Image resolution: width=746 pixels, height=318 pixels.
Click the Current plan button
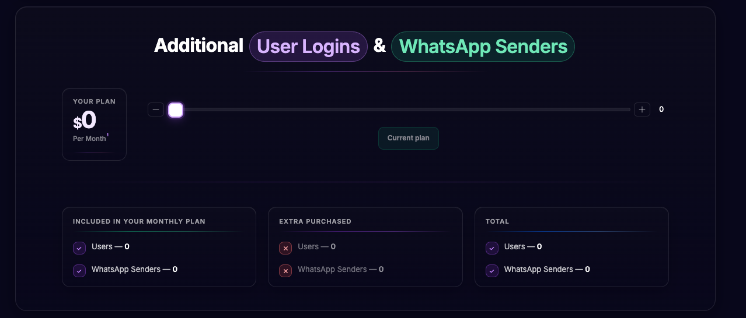pos(409,138)
